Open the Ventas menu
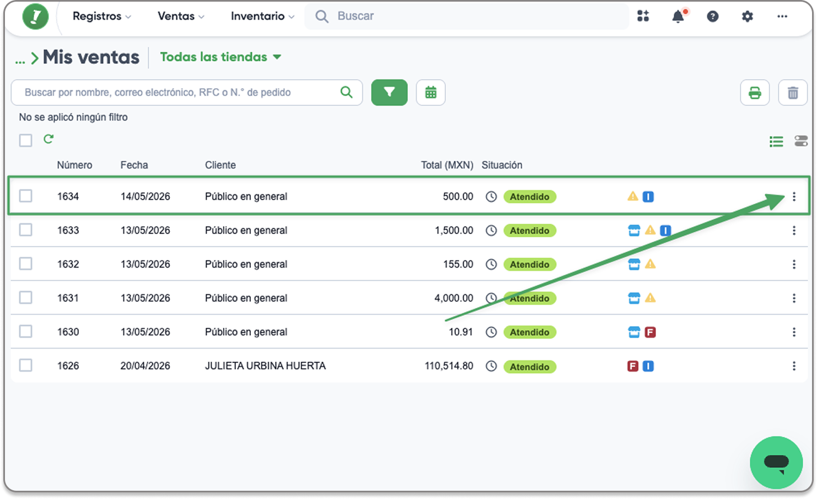The height and width of the screenshot is (499, 817). point(181,16)
